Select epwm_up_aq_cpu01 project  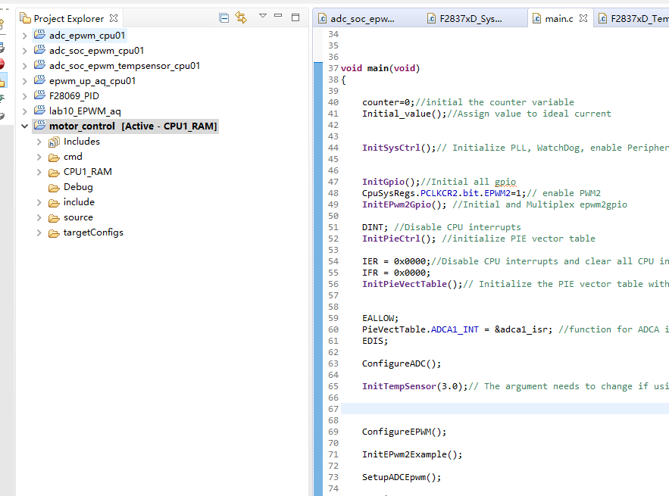click(92, 81)
